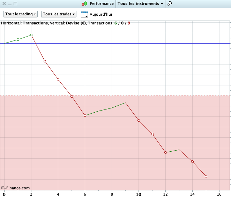Screen dimensions: 231x197
Task: Click the Performance title label
Action: pyautogui.click(x=102, y=3)
